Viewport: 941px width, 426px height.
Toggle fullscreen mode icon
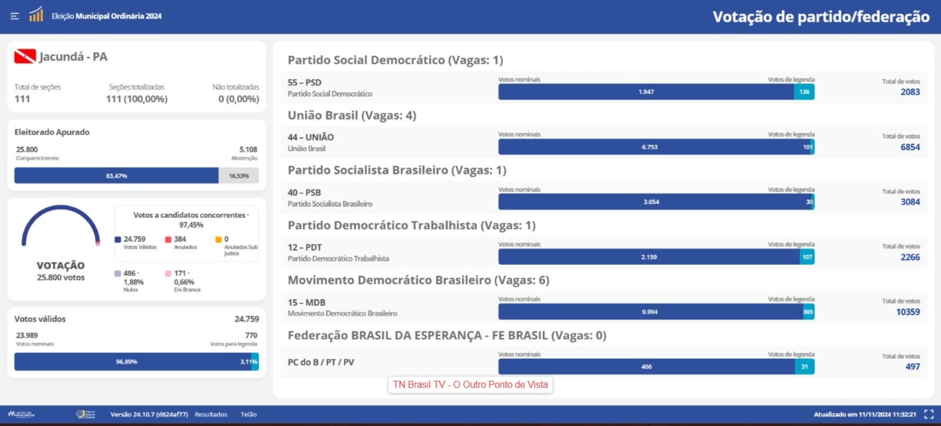pyautogui.click(x=929, y=414)
